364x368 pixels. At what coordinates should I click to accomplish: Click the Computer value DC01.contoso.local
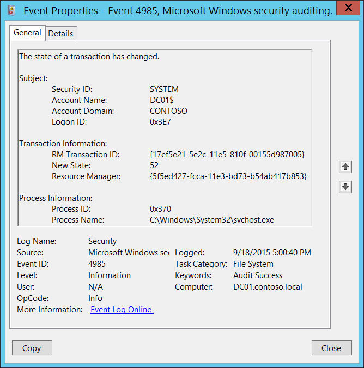coord(268,287)
